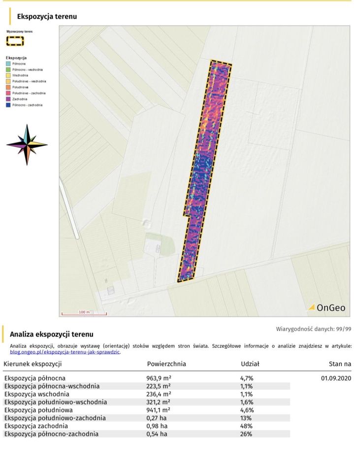354x473 pixels.
Task: Click the 'Ekspozycja zachodnia' row label
Action: point(36,426)
